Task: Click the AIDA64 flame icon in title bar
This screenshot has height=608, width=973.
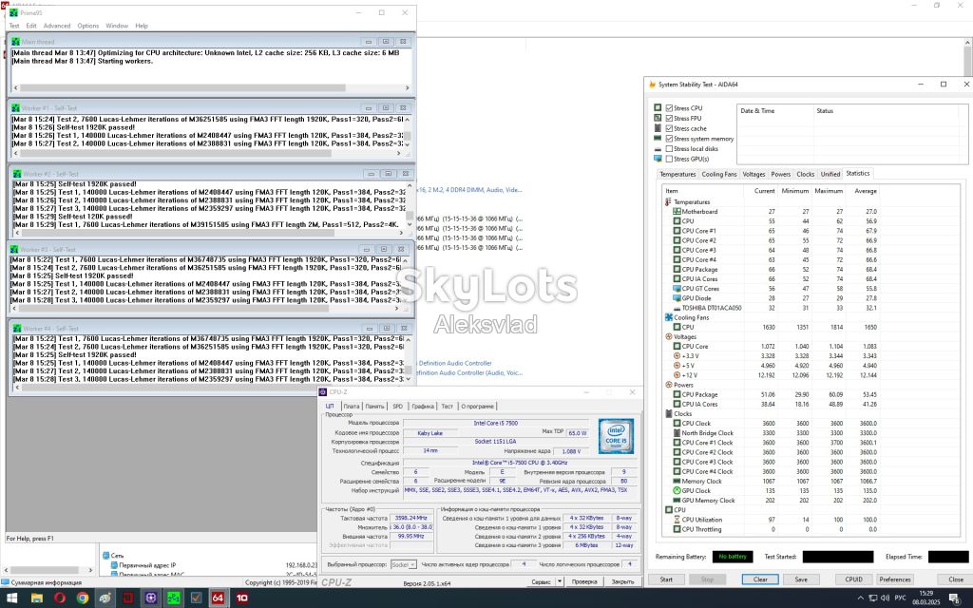Action: pos(652,85)
